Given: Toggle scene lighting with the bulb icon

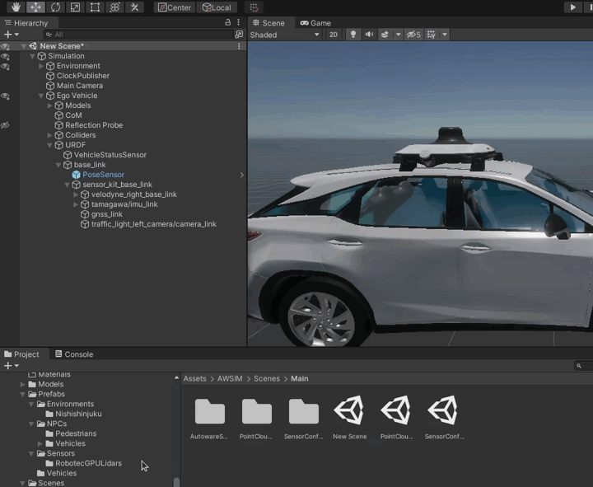Looking at the screenshot, I should click(353, 35).
